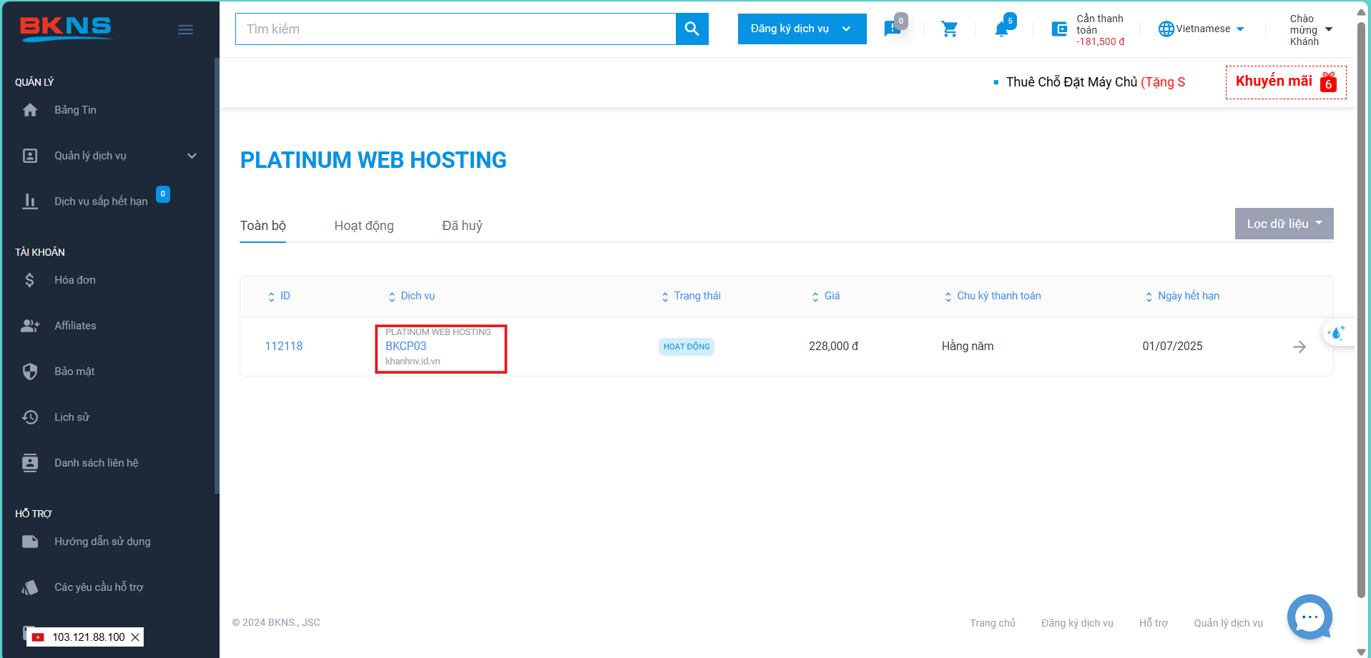The image size is (1371, 658).
Task: Sort table by ID column
Action: (278, 296)
